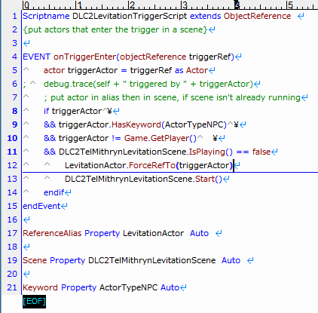Click endEvent on line 15
The image size is (318, 313).
pyautogui.click(x=41, y=206)
